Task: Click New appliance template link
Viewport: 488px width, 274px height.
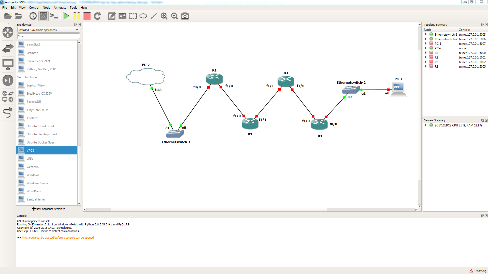Action: coord(48,209)
